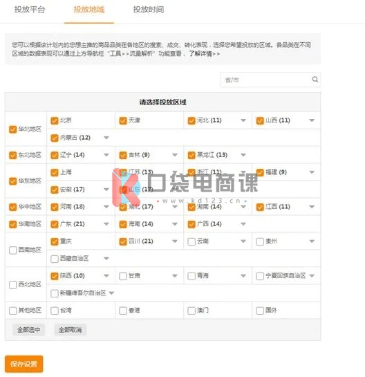Expand the 福建 (9) dropdown arrow

pos(312,172)
